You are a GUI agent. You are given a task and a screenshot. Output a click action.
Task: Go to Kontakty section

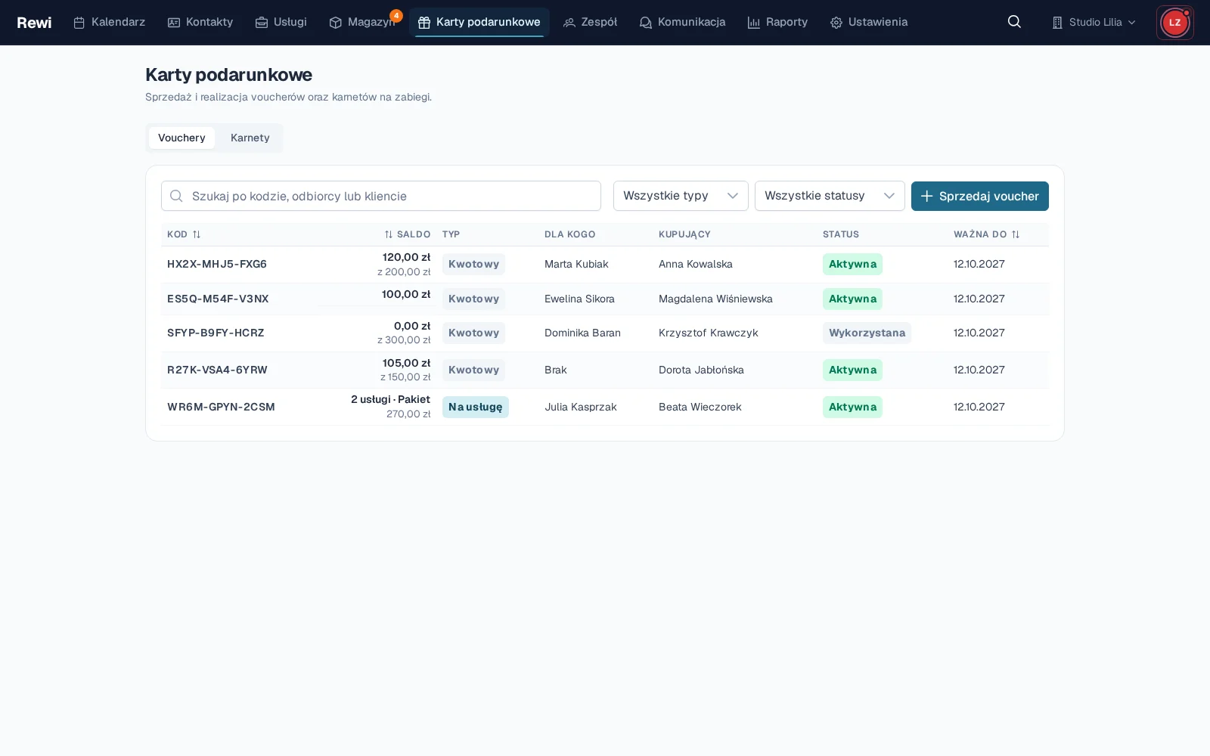200,23
